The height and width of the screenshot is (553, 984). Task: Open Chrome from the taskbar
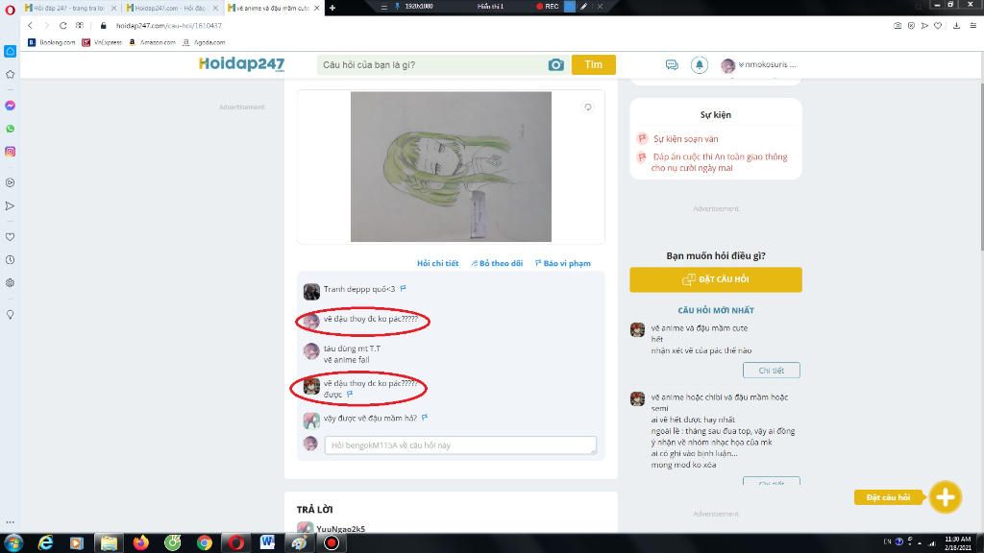205,543
